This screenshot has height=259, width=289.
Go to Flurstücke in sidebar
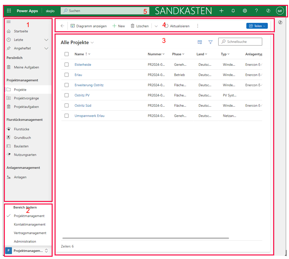(22, 129)
